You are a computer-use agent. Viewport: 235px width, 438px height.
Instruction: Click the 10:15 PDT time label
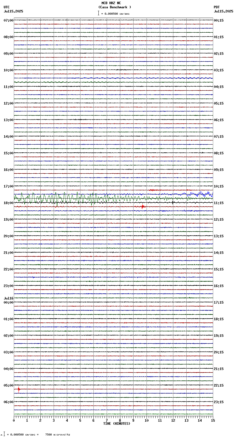click(x=219, y=186)
